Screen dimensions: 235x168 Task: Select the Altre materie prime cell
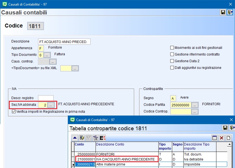127,164
